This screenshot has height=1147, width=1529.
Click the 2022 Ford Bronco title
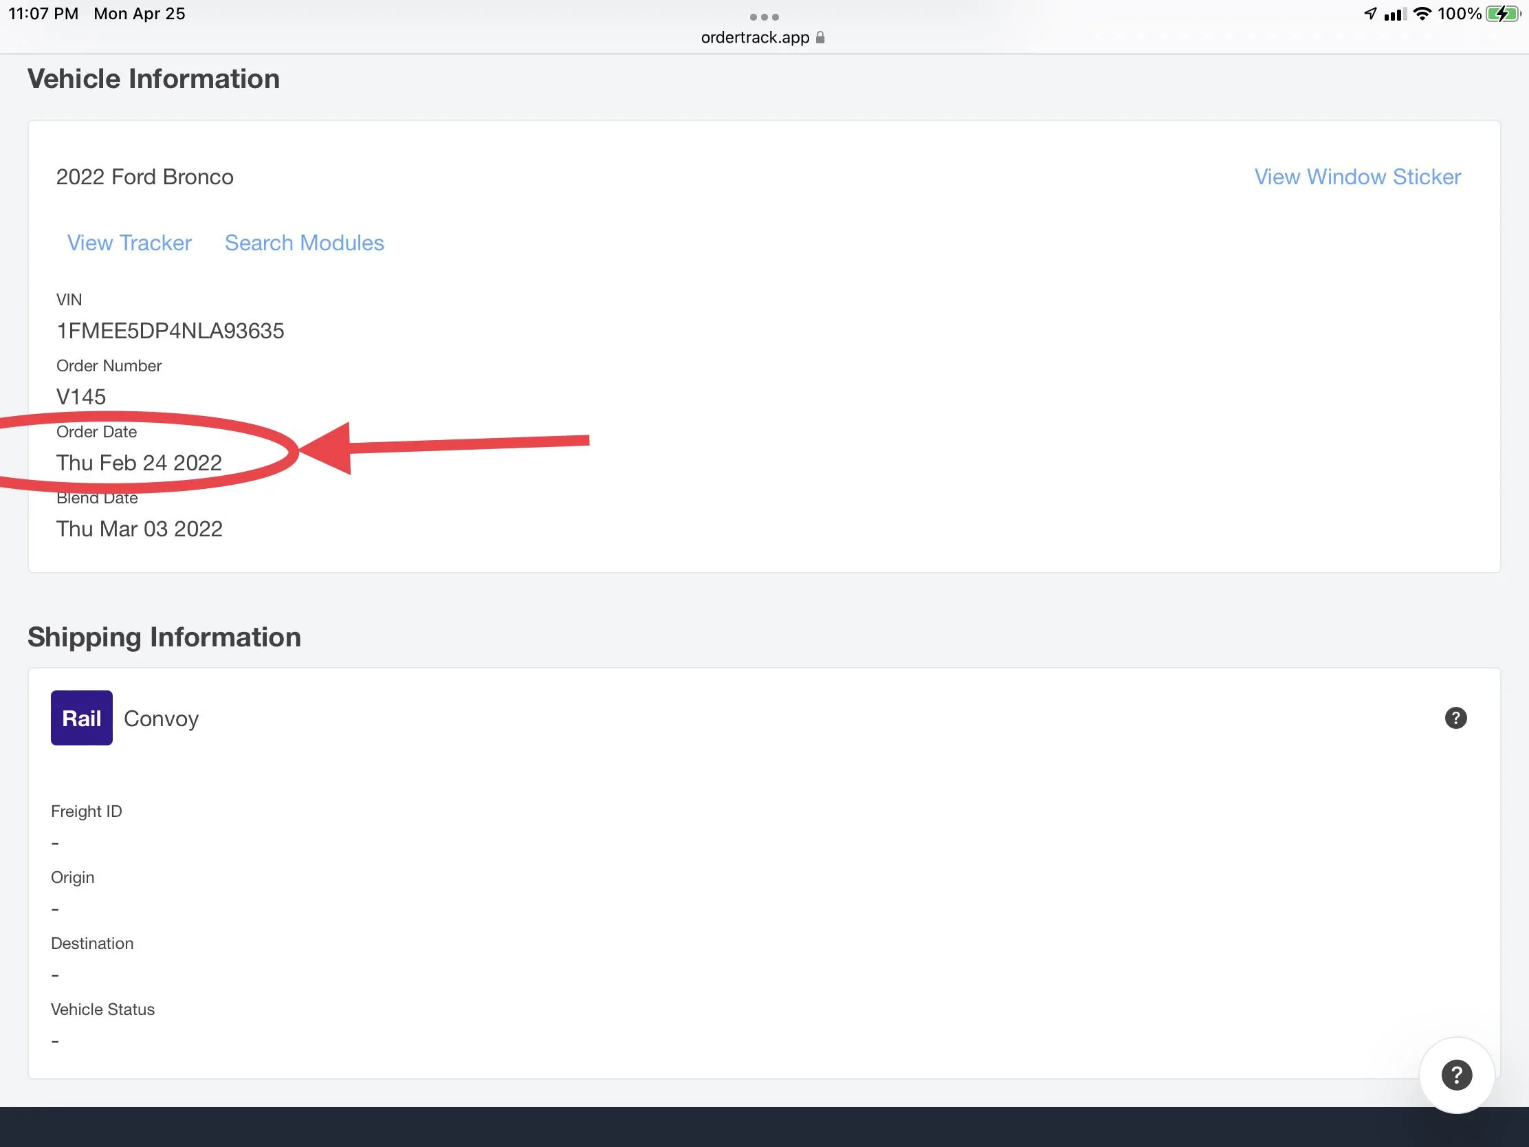click(144, 177)
